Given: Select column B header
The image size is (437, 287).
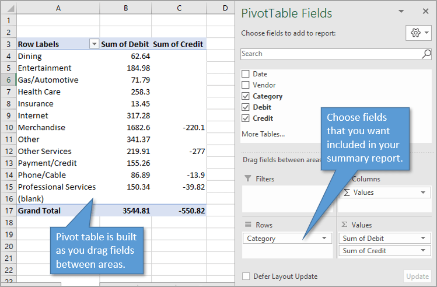Looking at the screenshot, I should [x=125, y=8].
